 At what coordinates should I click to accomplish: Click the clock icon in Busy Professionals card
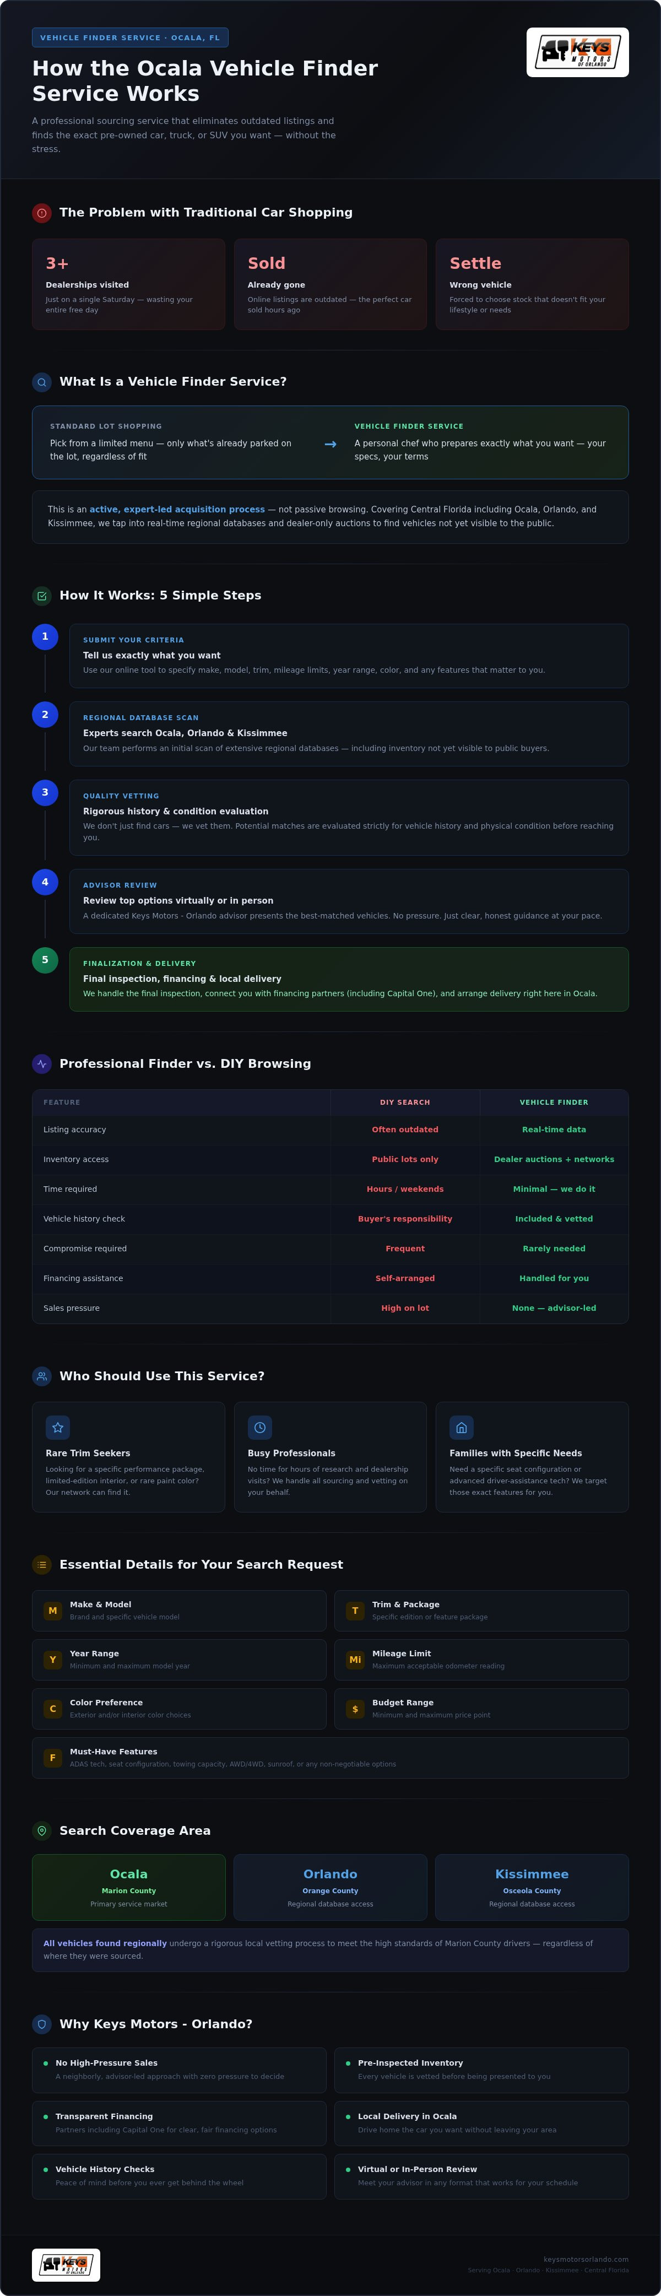click(260, 1428)
